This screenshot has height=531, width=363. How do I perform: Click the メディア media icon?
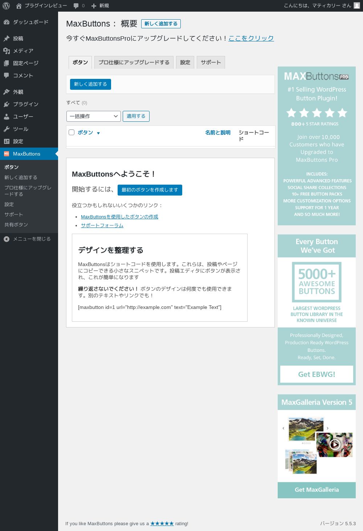point(7,51)
